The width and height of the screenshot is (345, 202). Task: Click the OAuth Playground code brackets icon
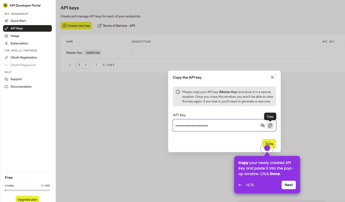(6, 65)
